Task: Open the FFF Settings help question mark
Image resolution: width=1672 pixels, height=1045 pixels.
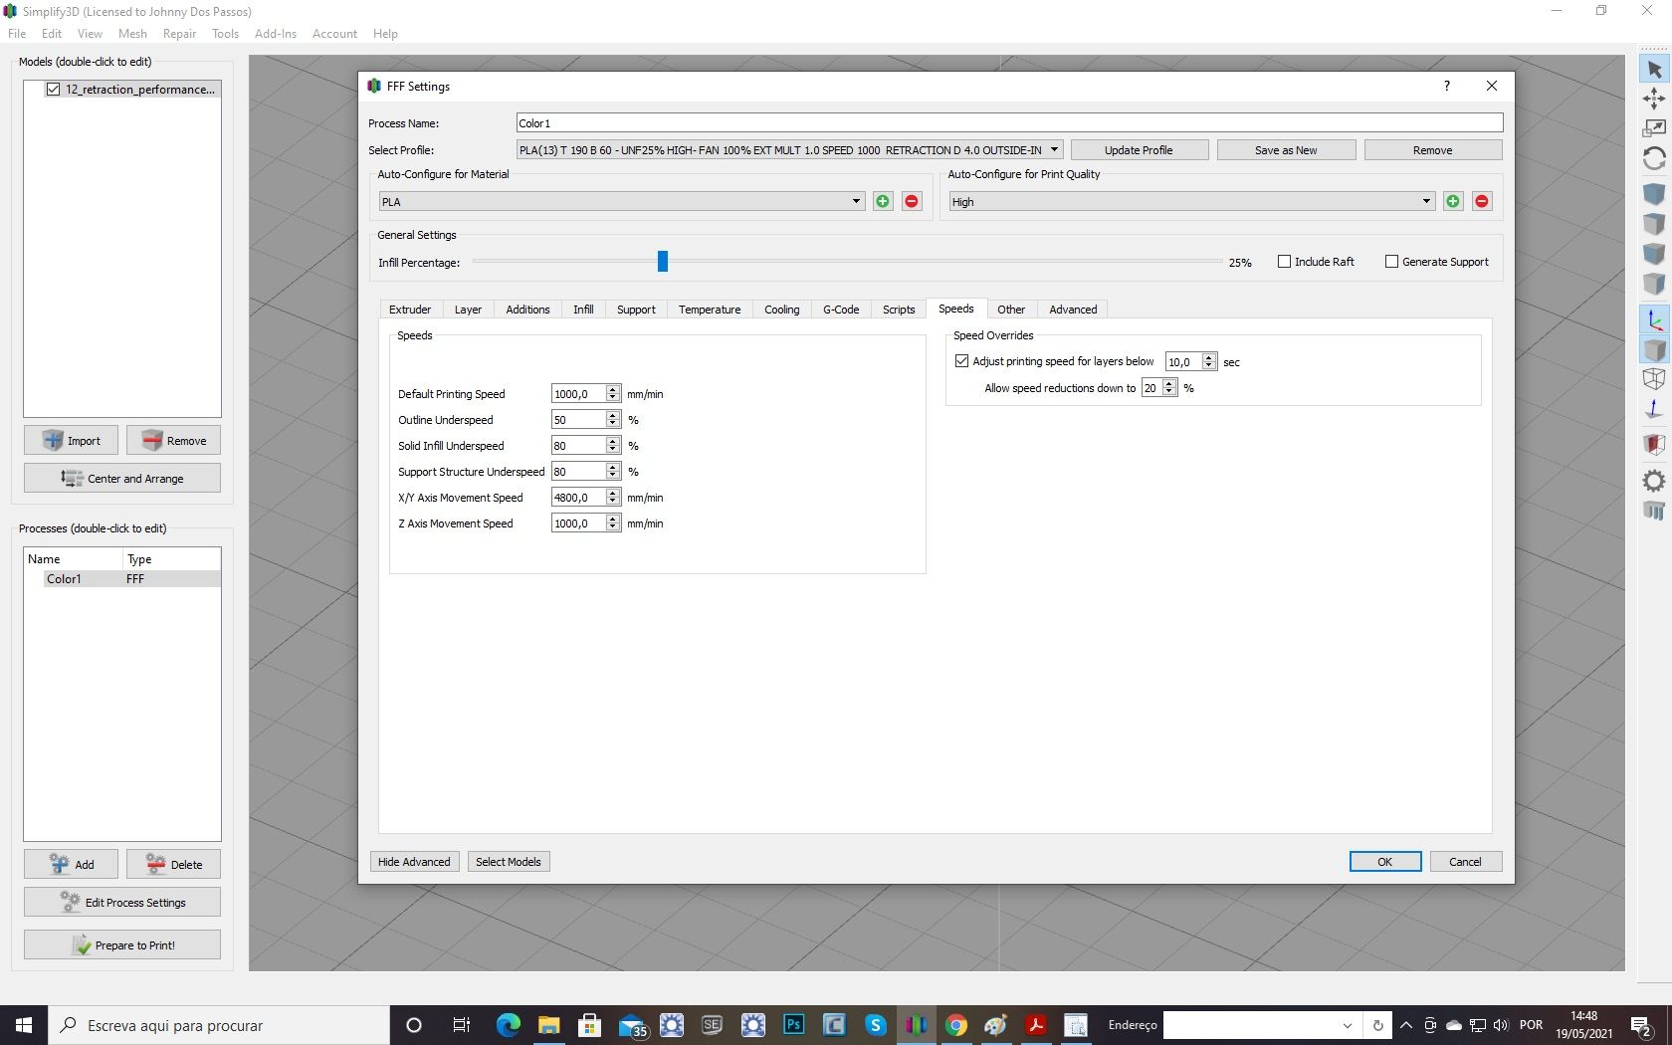Action: pos(1447,86)
